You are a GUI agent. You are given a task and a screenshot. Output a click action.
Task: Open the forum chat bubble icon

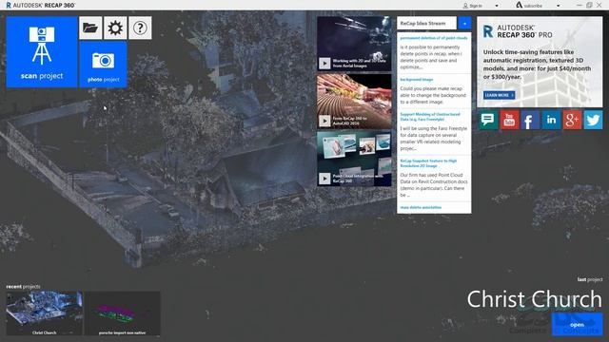point(487,120)
